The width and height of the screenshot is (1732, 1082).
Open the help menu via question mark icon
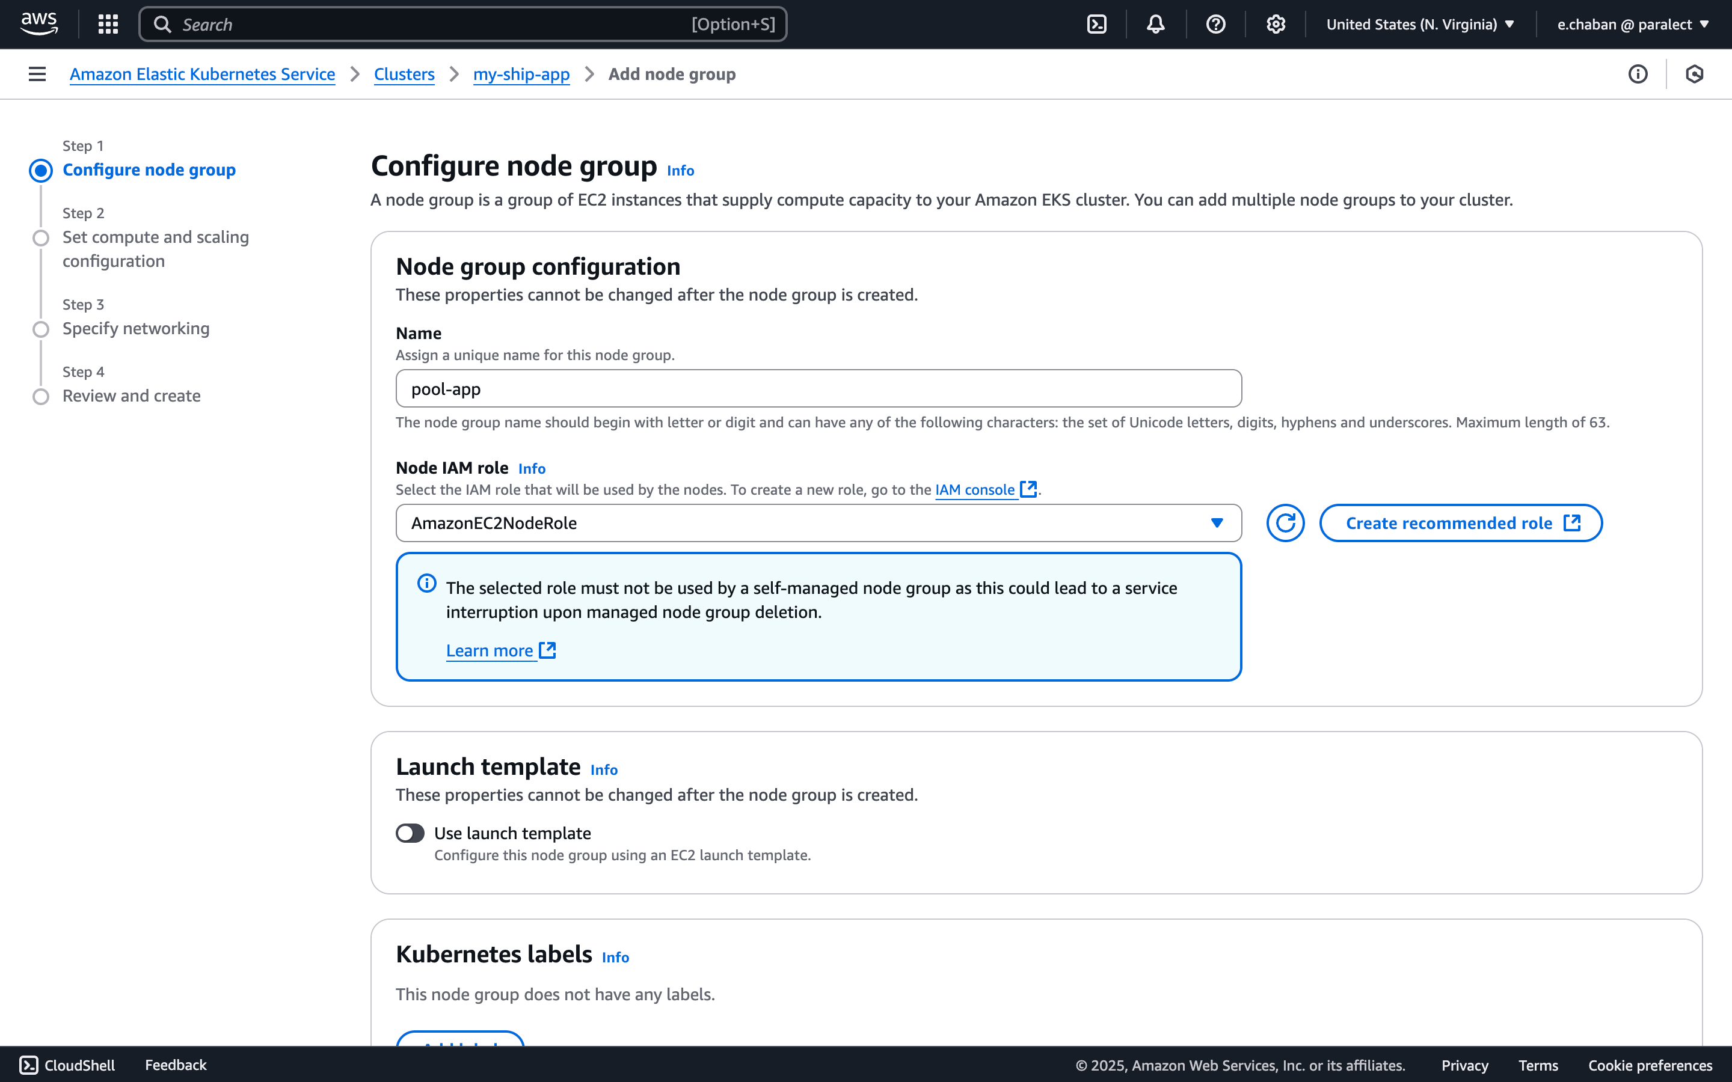click(x=1216, y=23)
